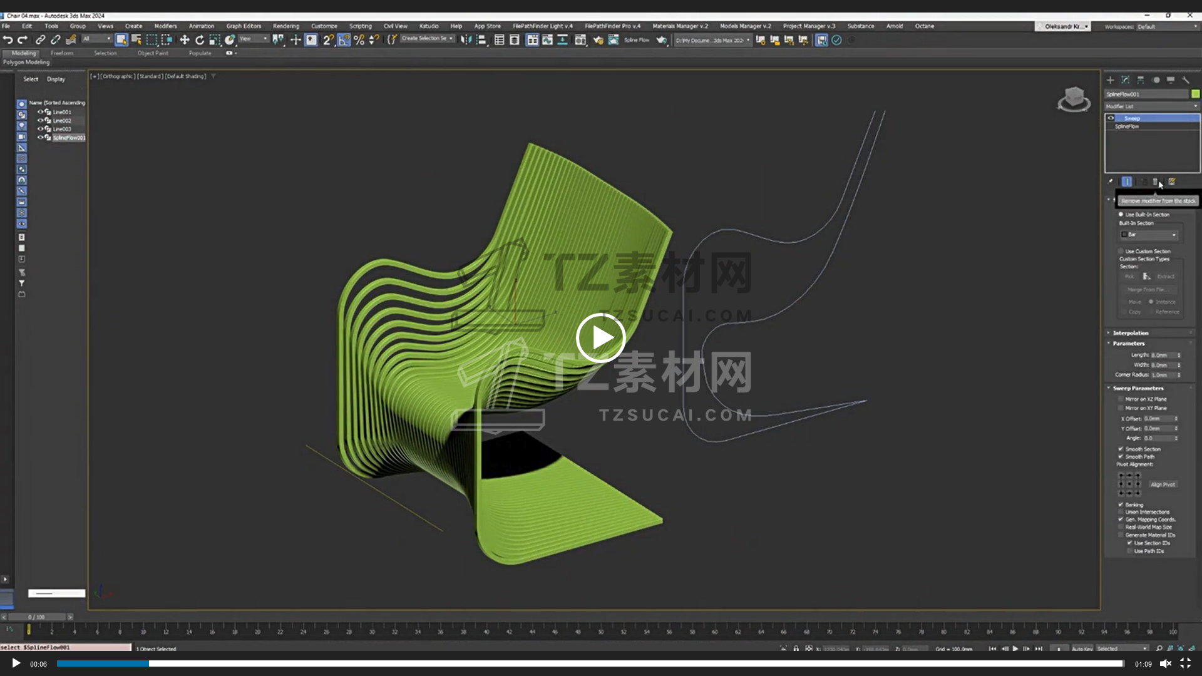Image resolution: width=1202 pixels, height=676 pixels.
Task: Select Line002 in the scene explorer
Action: click(x=62, y=121)
